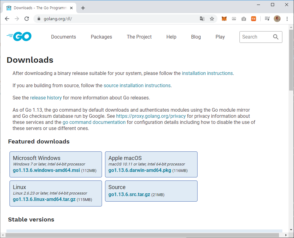The width and height of the screenshot is (294, 238).
Task: Click the scroll right arrow
Action: pyautogui.click(x=286, y=235)
